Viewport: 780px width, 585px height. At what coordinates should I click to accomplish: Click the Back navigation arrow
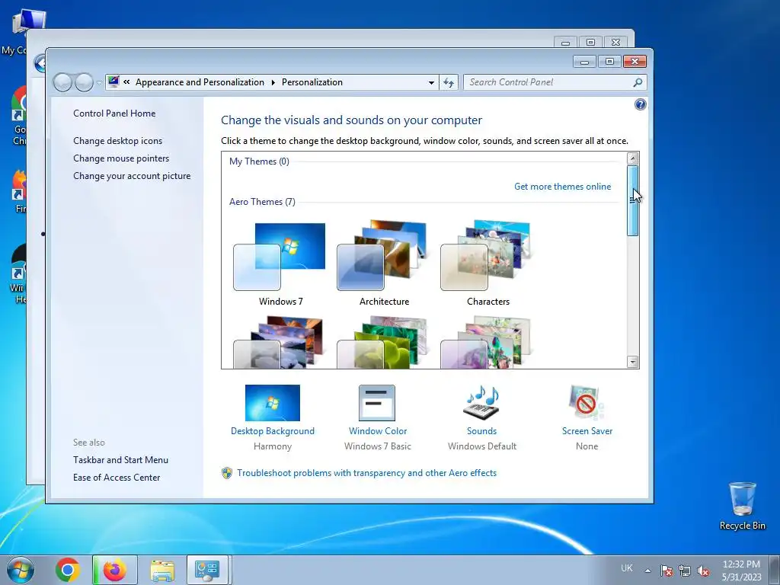point(62,82)
